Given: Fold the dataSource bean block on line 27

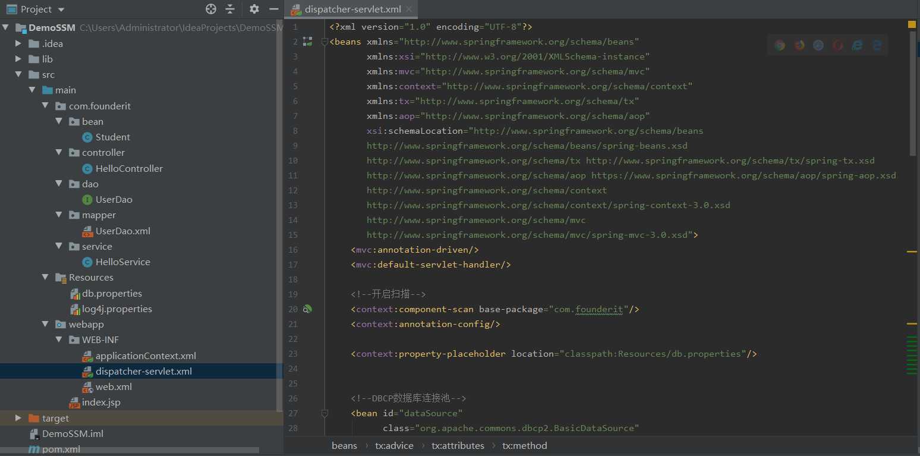Looking at the screenshot, I should point(324,413).
